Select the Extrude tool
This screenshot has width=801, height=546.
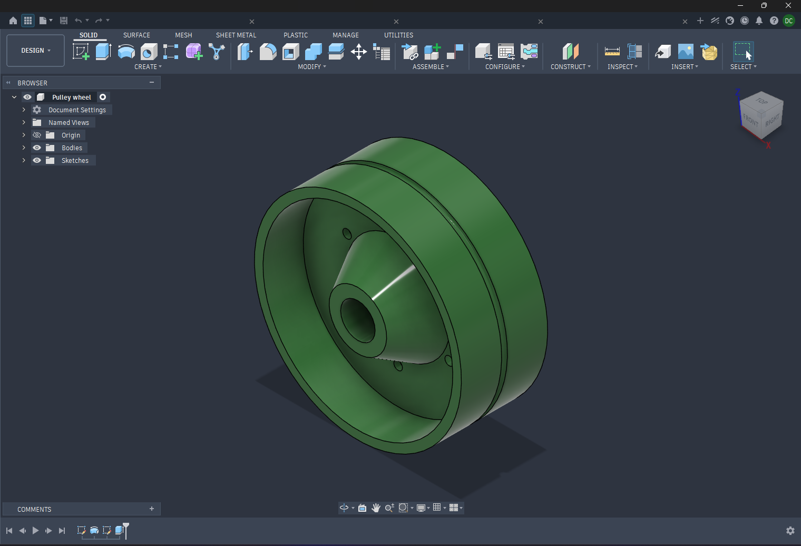point(103,52)
